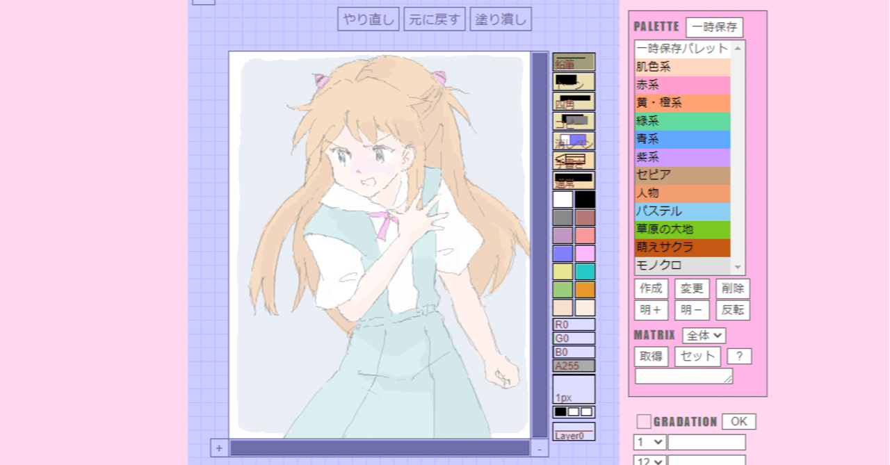
Task: Choose the rectangle (四角) tool
Action: click(574, 101)
